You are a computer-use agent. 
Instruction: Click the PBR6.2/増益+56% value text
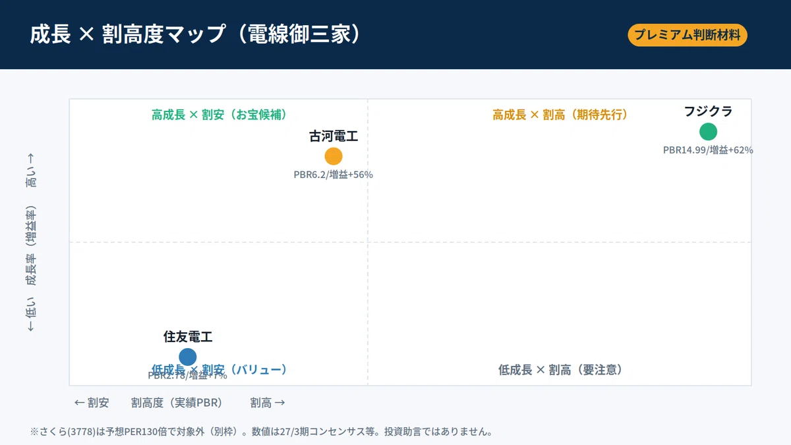coord(334,175)
